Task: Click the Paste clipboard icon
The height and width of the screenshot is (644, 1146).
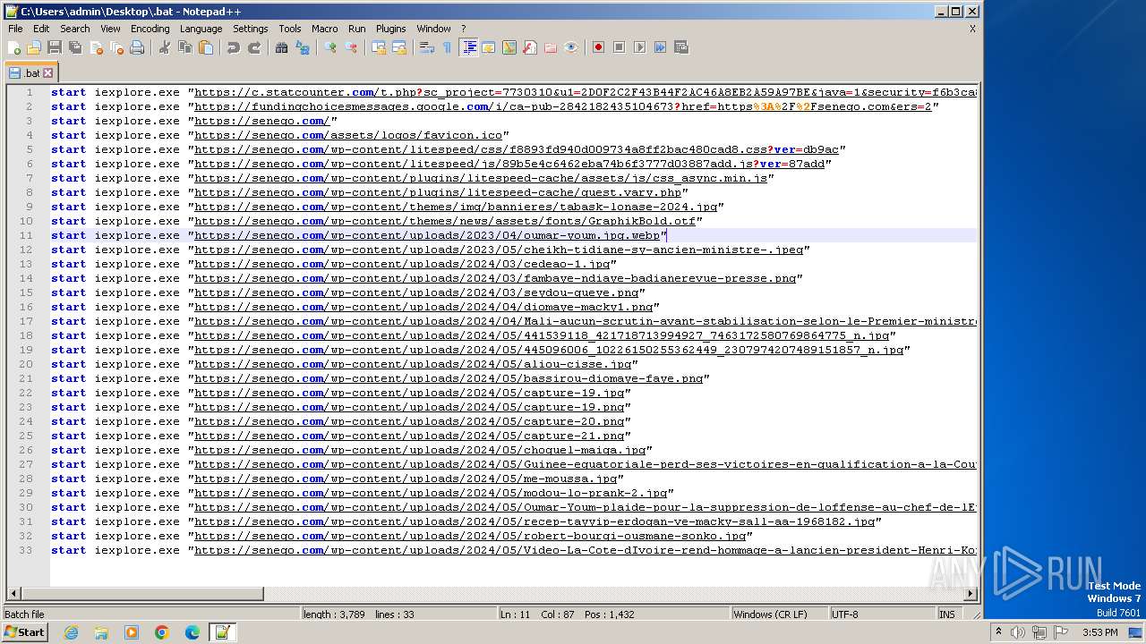Action: [x=206, y=47]
